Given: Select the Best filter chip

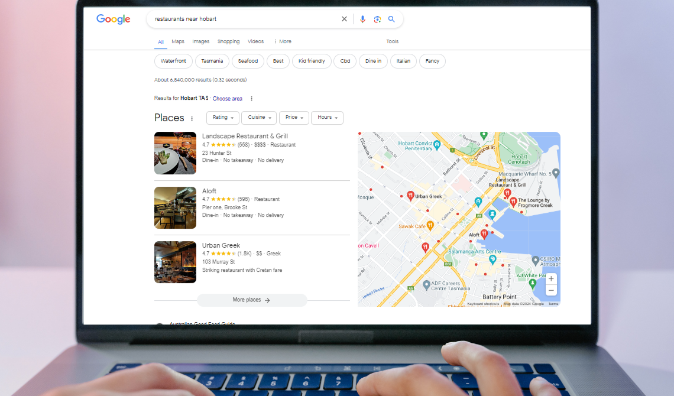Looking at the screenshot, I should [x=278, y=61].
